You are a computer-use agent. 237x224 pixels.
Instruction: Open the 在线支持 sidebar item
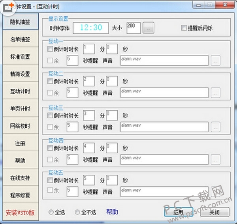[x=21, y=178]
